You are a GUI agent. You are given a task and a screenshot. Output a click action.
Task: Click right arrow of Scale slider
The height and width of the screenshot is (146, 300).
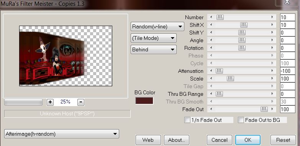[272, 79]
